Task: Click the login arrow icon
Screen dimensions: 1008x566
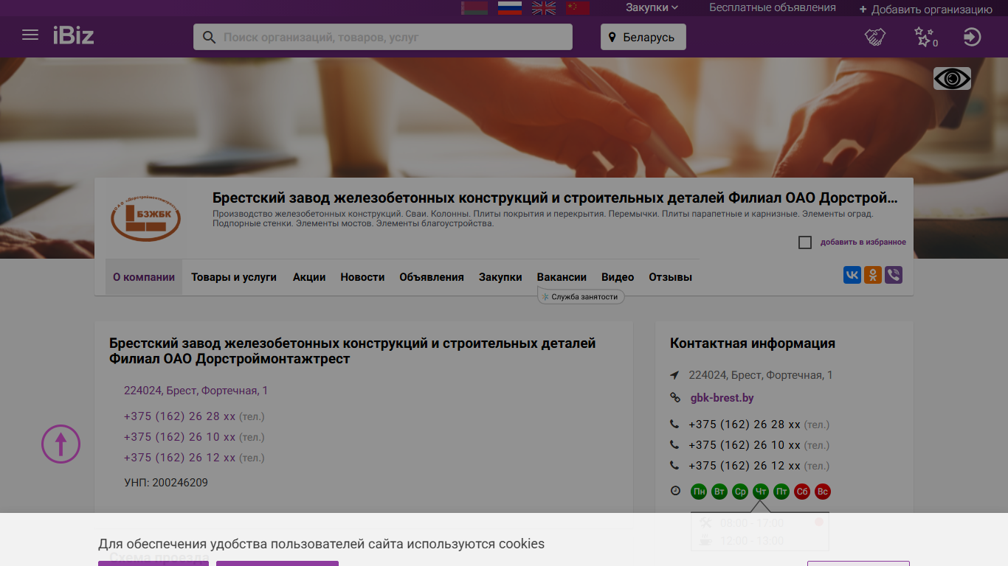Action: 972,37
